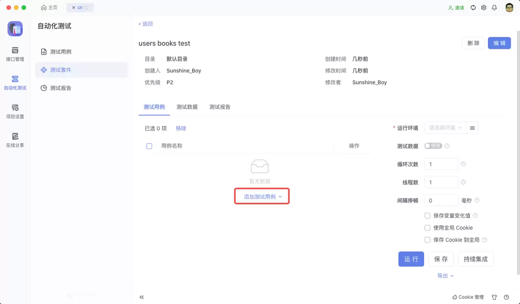Click help icon next to 循环次数
This screenshot has height=304, width=520.
464,164
